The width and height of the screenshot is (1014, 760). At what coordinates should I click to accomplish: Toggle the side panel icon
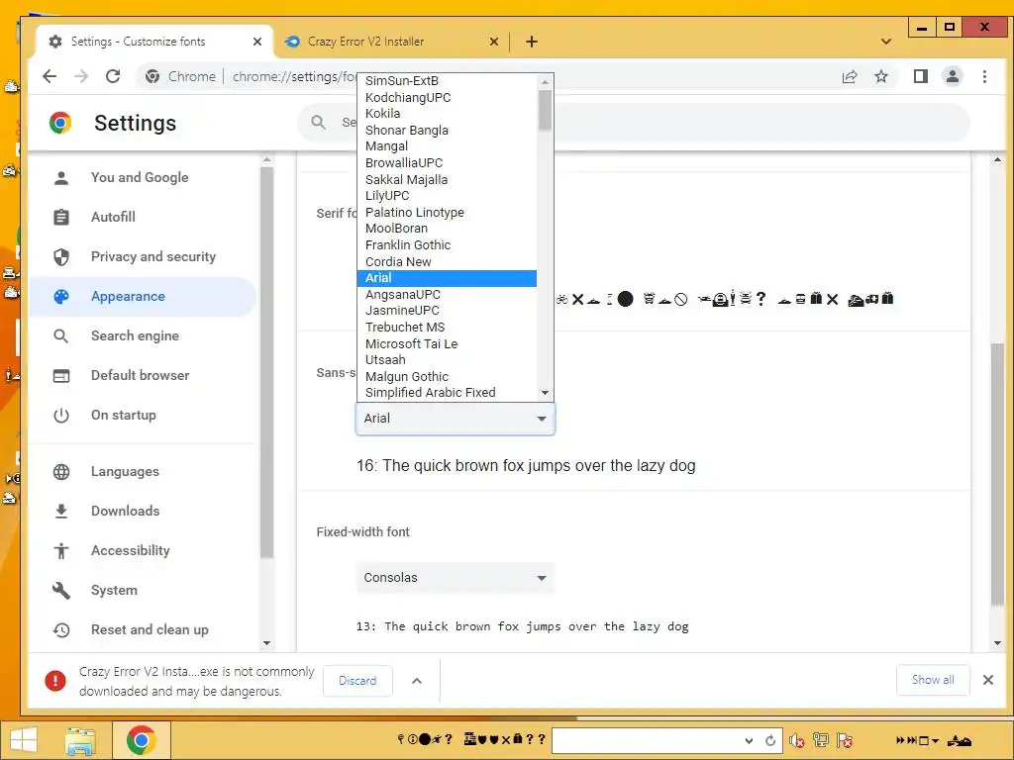pos(920,76)
